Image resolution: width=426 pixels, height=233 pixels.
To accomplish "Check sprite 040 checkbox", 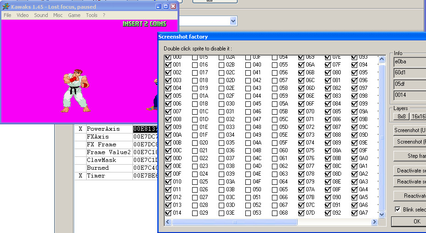I will (248, 65).
